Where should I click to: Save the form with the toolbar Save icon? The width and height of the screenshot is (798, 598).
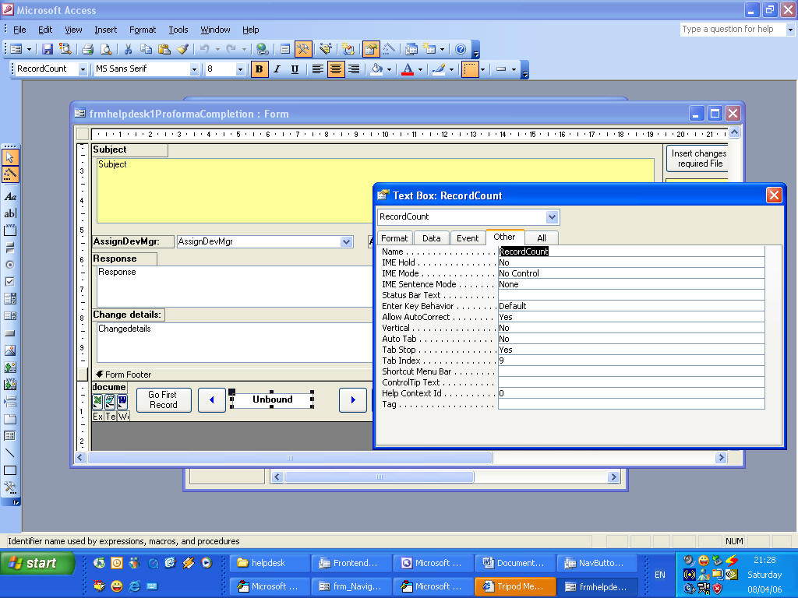(48, 49)
